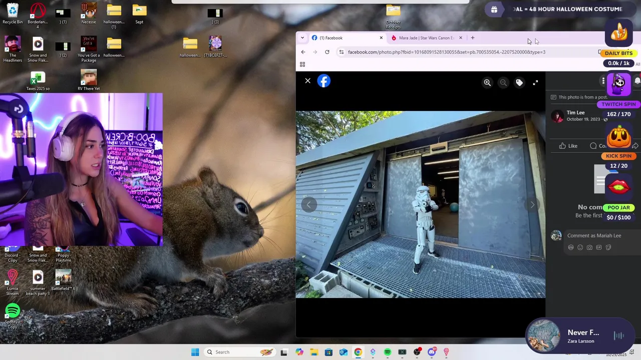Open the summer beach party II file

(38, 283)
